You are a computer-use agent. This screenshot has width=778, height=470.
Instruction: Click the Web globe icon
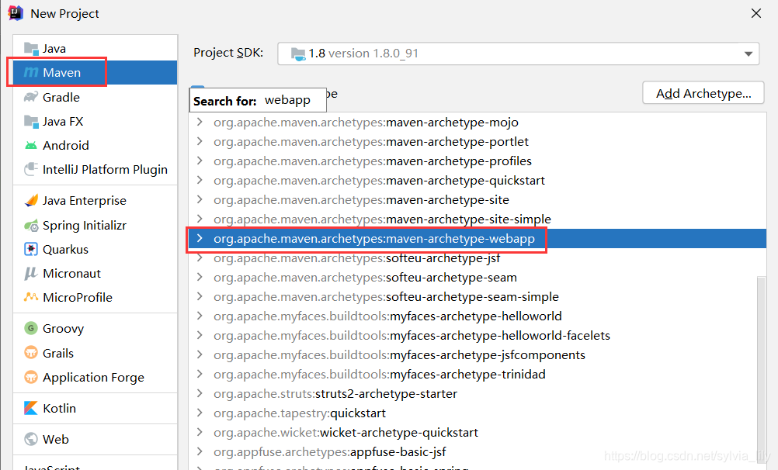pos(31,439)
